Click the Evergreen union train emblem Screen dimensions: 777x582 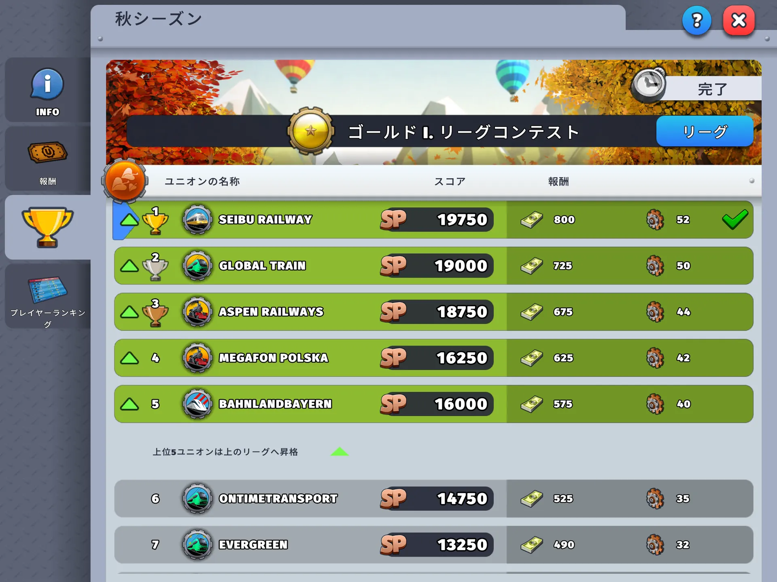pos(197,545)
